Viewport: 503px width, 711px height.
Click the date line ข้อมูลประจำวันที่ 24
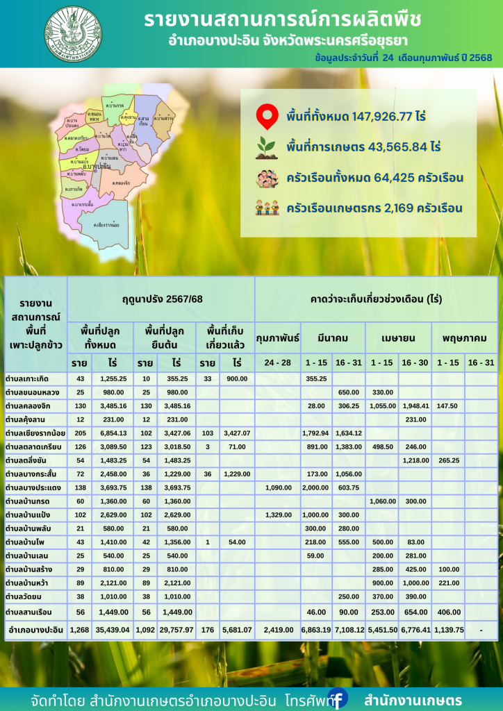coord(404,58)
